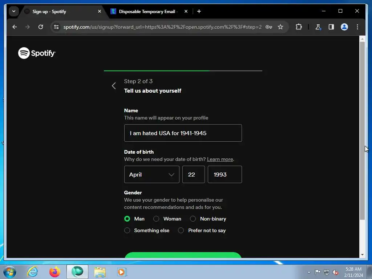Bookmark this page with star icon

(280, 27)
